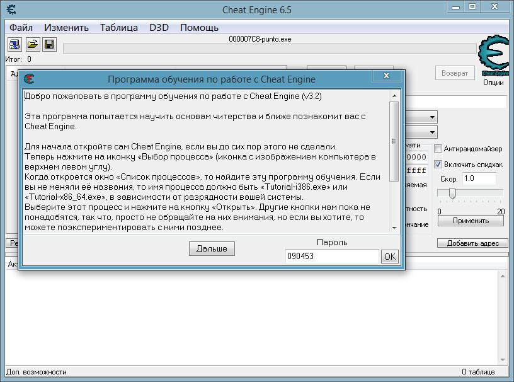Click Доп. возможности in status bar

[37, 372]
